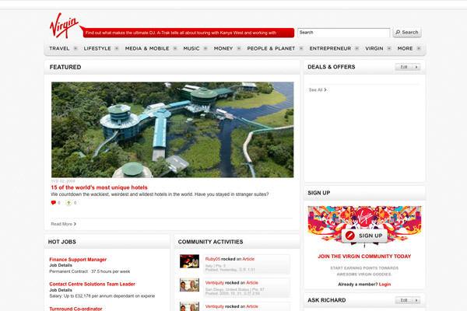Image resolution: width=467 pixels, height=311 pixels.
Task: Expand the Virgin menu arrow
Action: [x=389, y=48]
